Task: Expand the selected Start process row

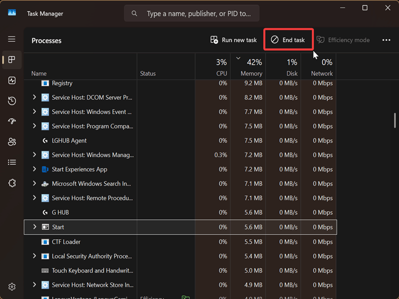Action: click(34, 227)
